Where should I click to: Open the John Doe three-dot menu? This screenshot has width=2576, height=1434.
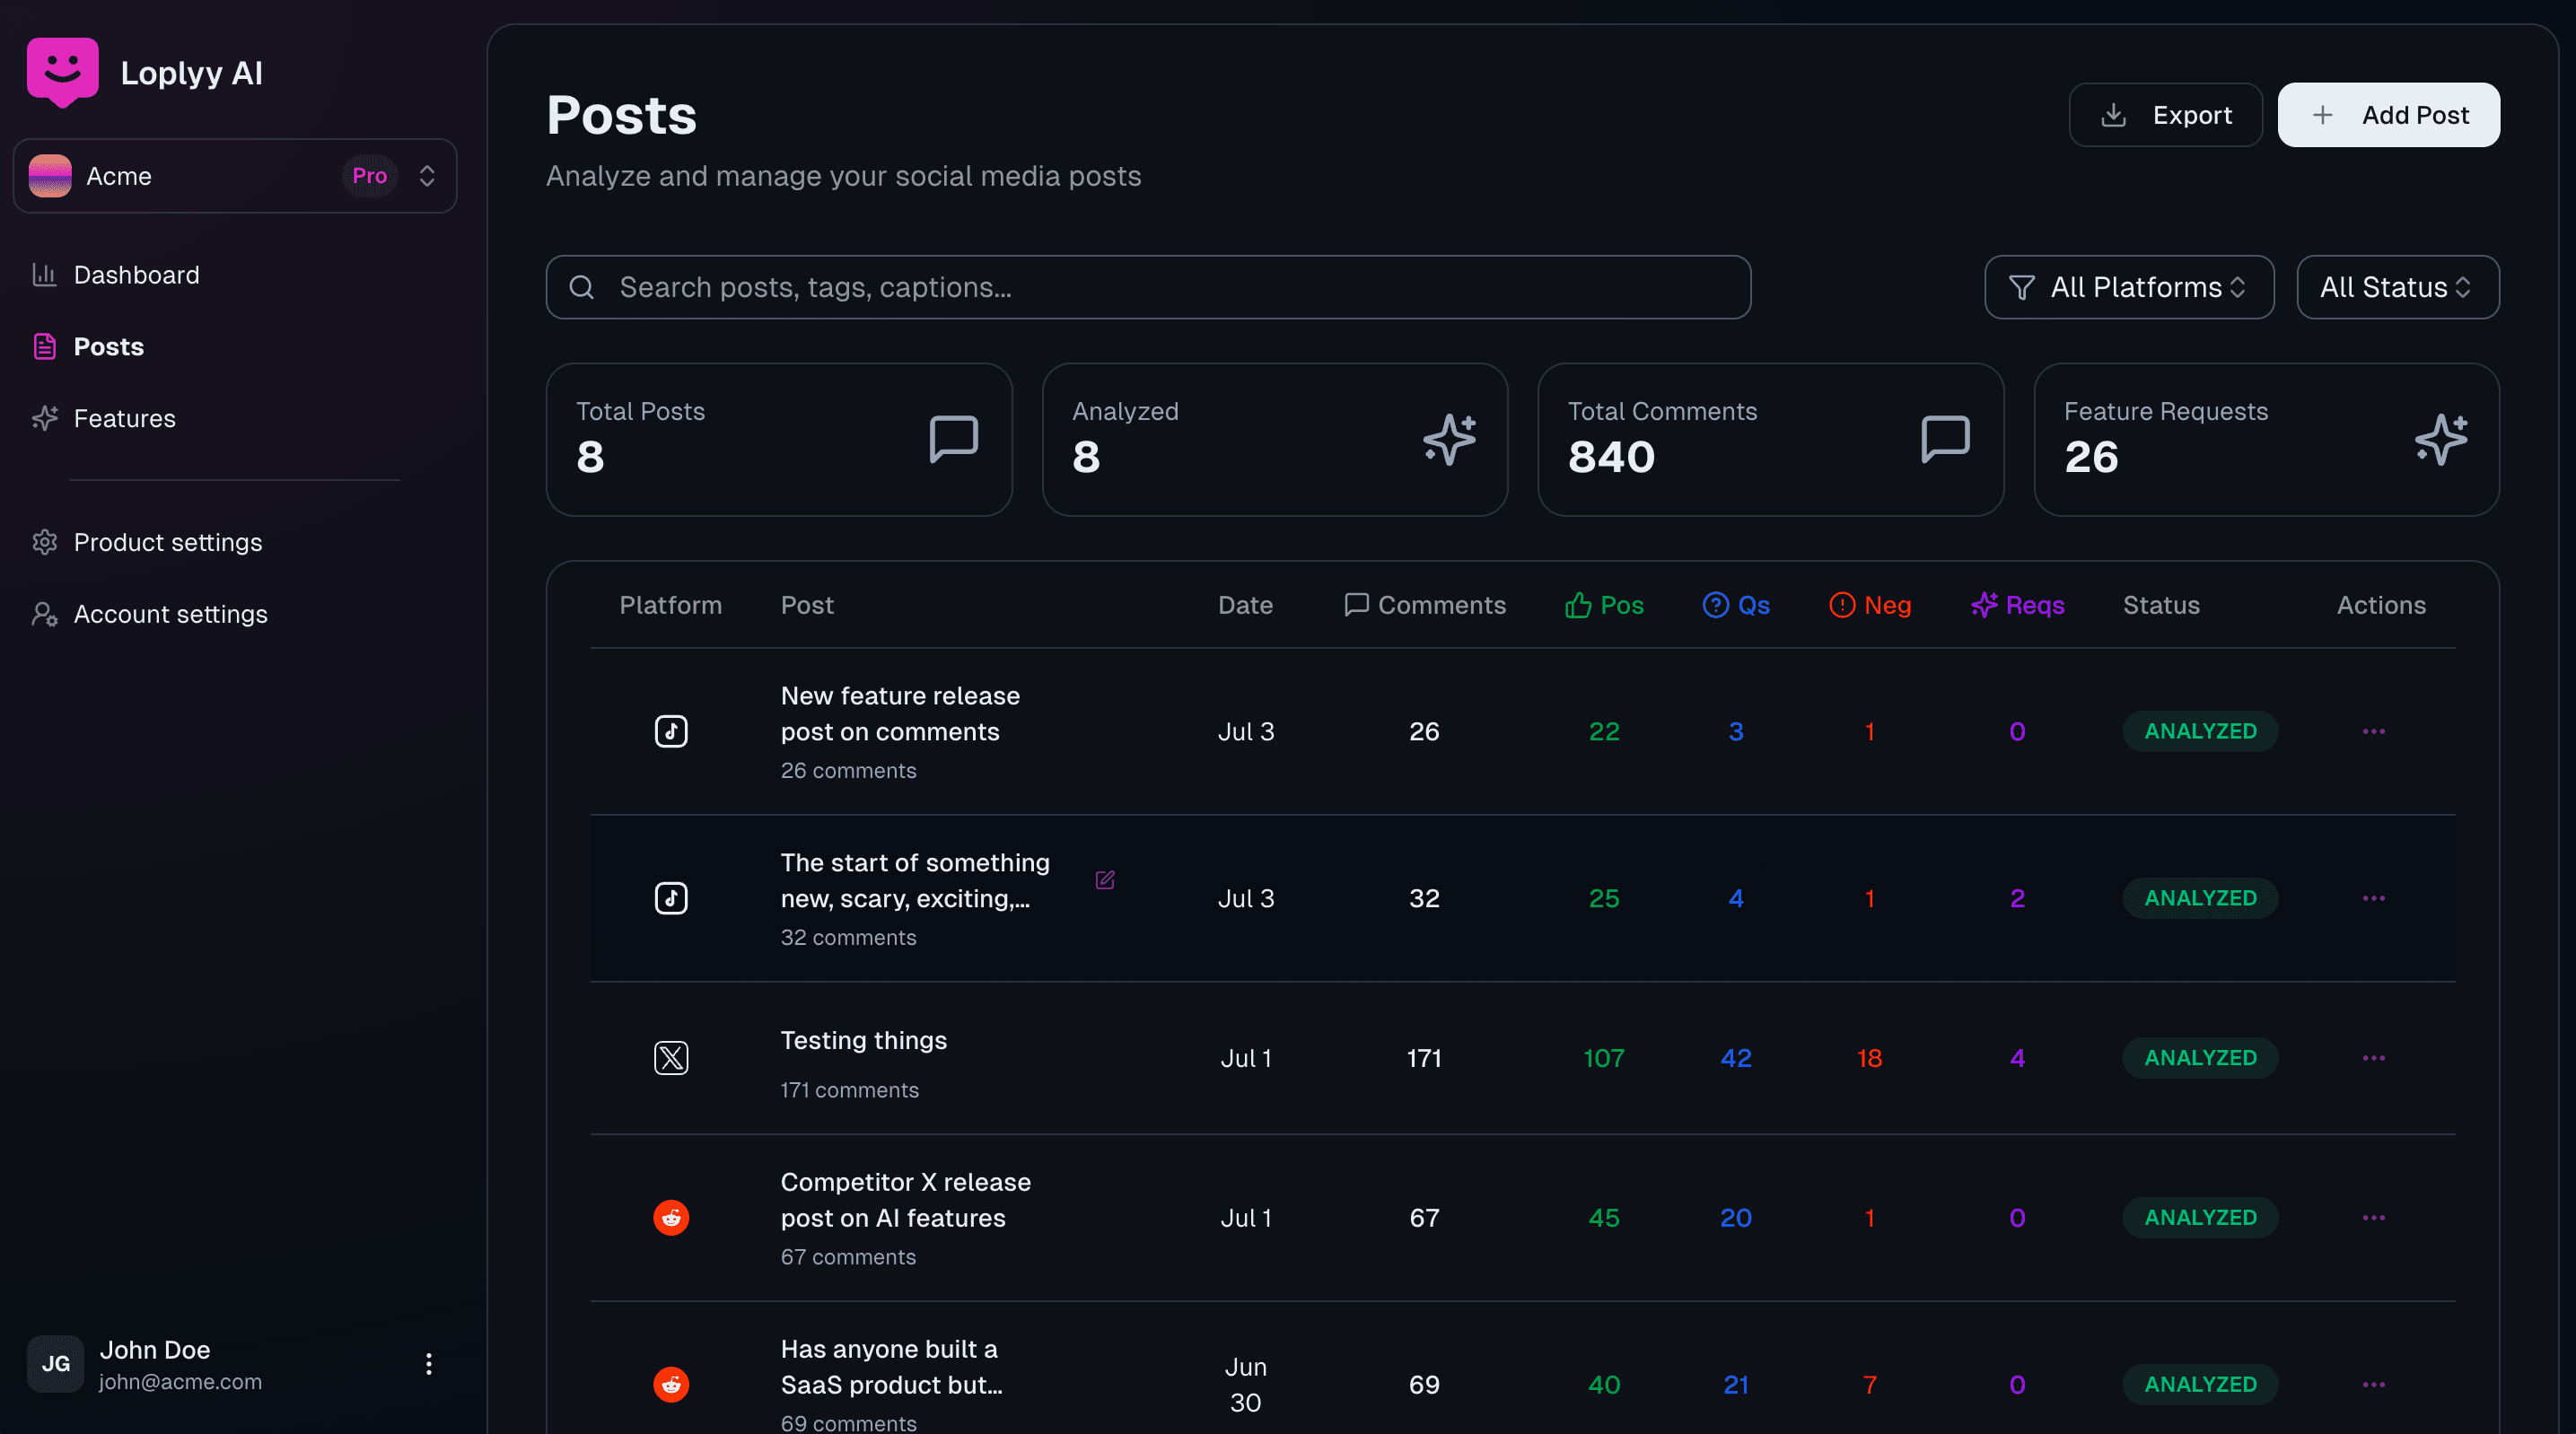pos(428,1364)
